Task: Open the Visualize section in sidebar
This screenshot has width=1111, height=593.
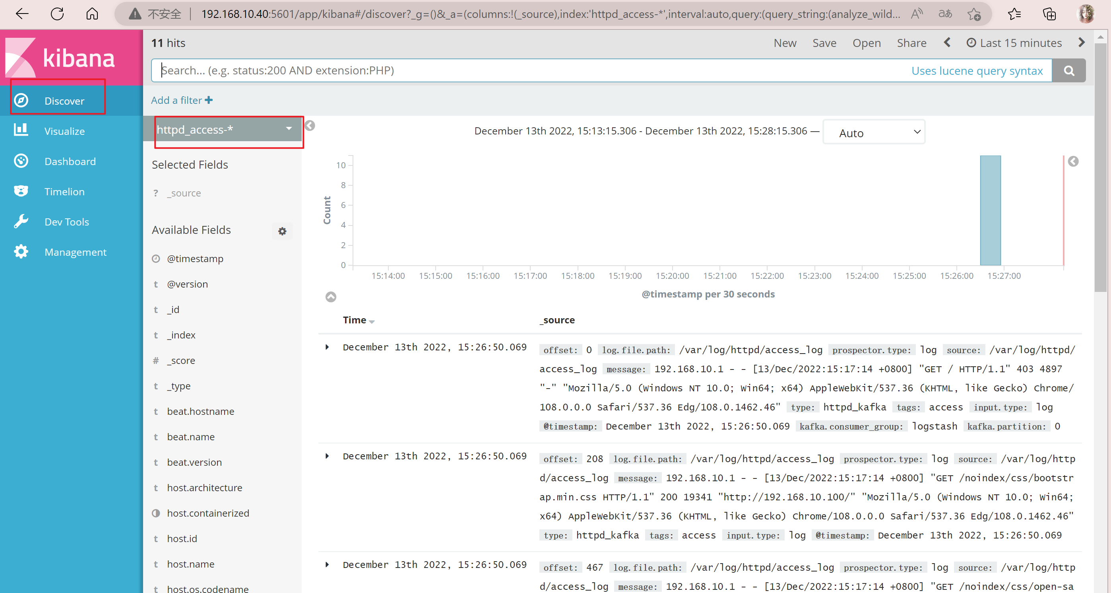Action: [x=64, y=131]
